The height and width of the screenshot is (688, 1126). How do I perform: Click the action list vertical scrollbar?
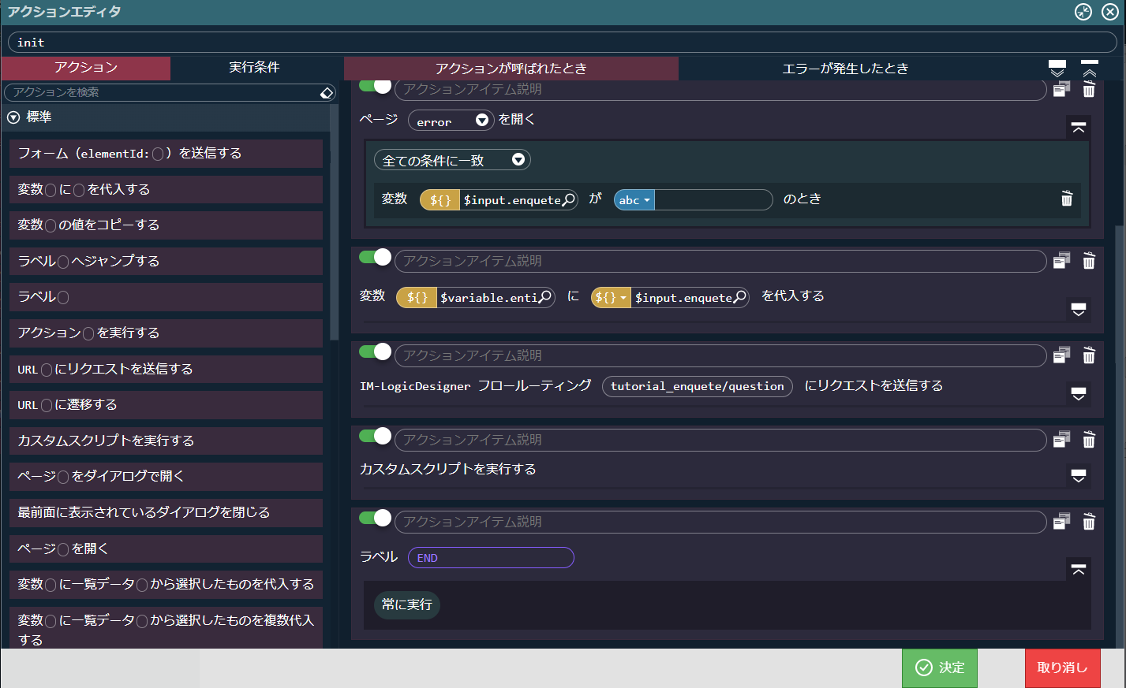click(335, 221)
